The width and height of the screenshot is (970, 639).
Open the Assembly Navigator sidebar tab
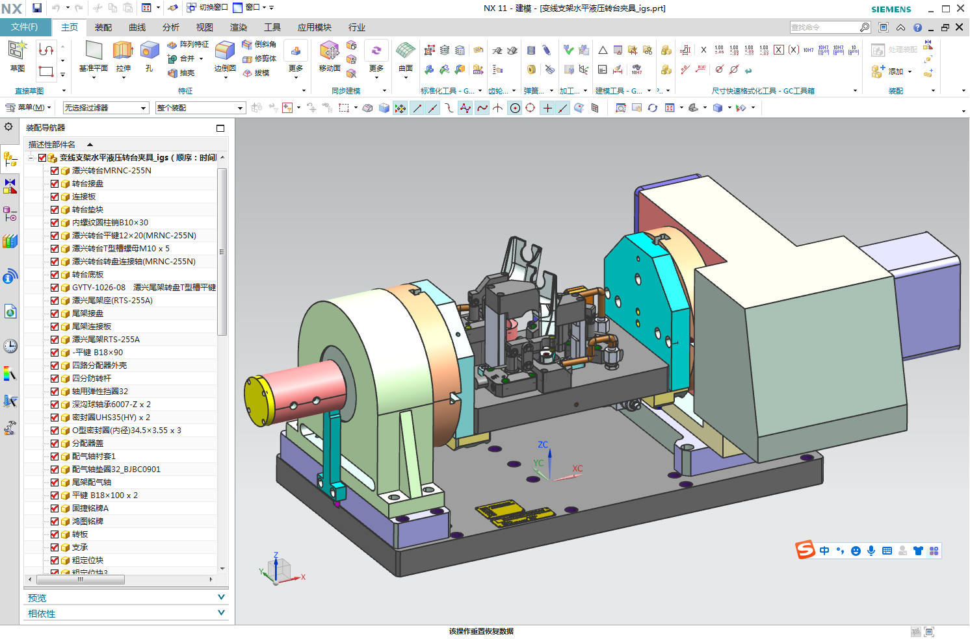(10, 158)
